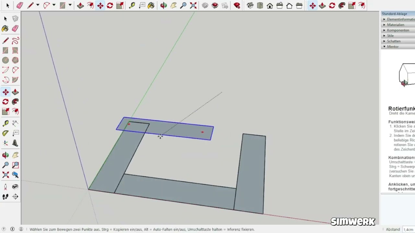Switch to Front view icon
Image resolution: width=415 pixels, height=233 pixels.
270,6
